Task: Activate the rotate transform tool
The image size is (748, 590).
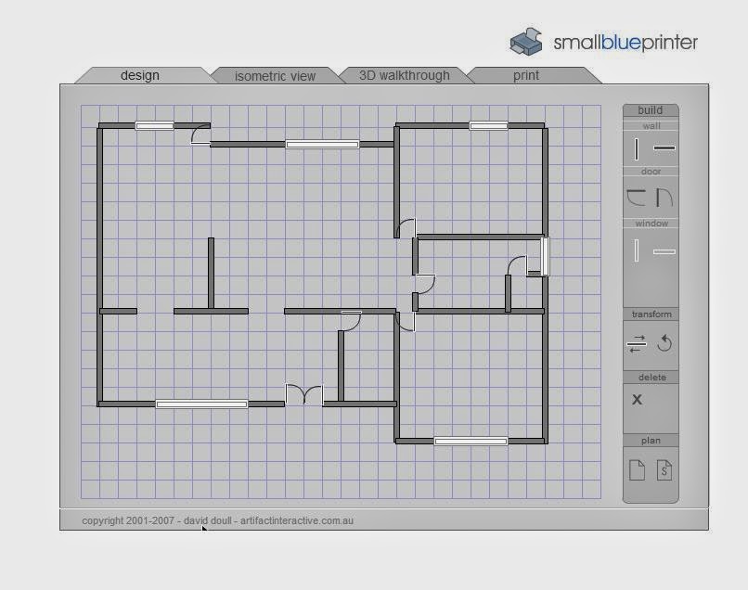Action: [x=663, y=344]
